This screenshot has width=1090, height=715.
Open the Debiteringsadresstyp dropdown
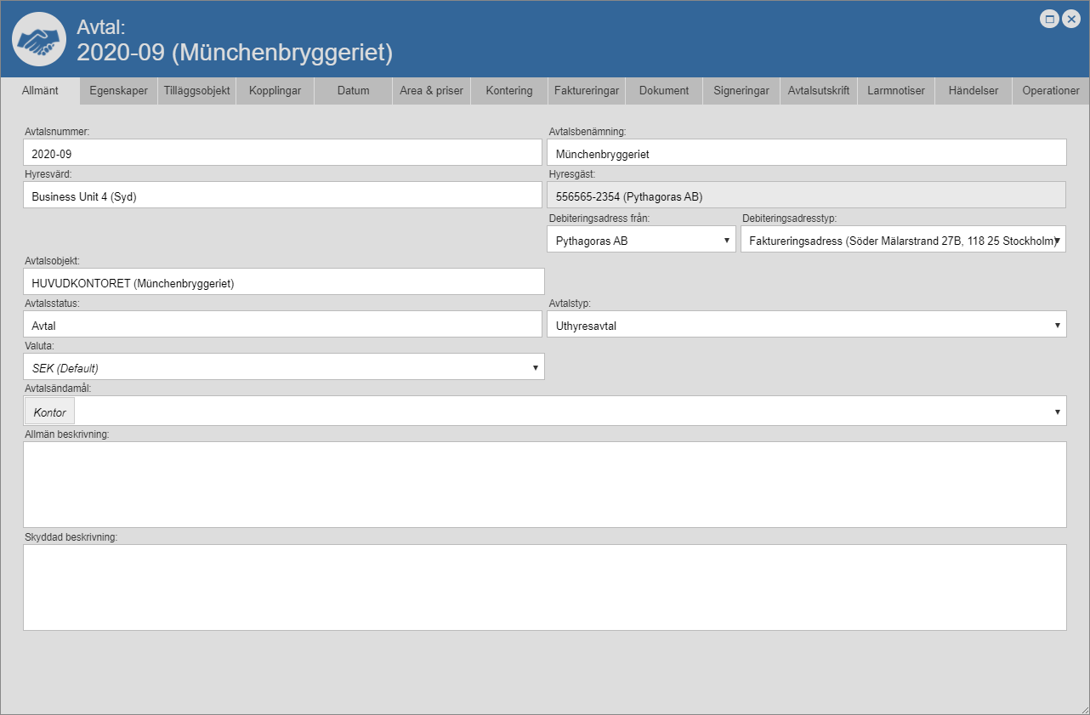tap(903, 241)
